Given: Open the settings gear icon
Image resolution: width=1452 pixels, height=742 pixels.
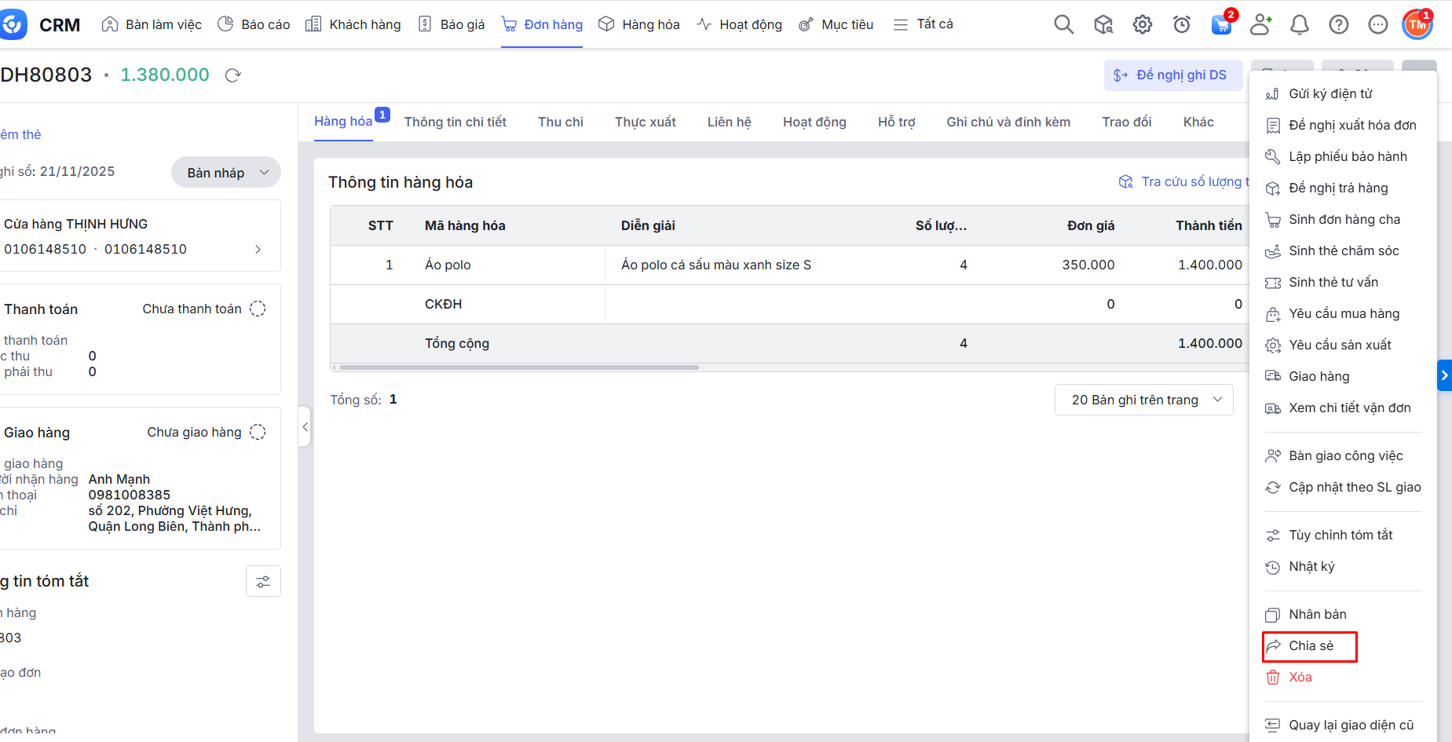Looking at the screenshot, I should [1142, 24].
